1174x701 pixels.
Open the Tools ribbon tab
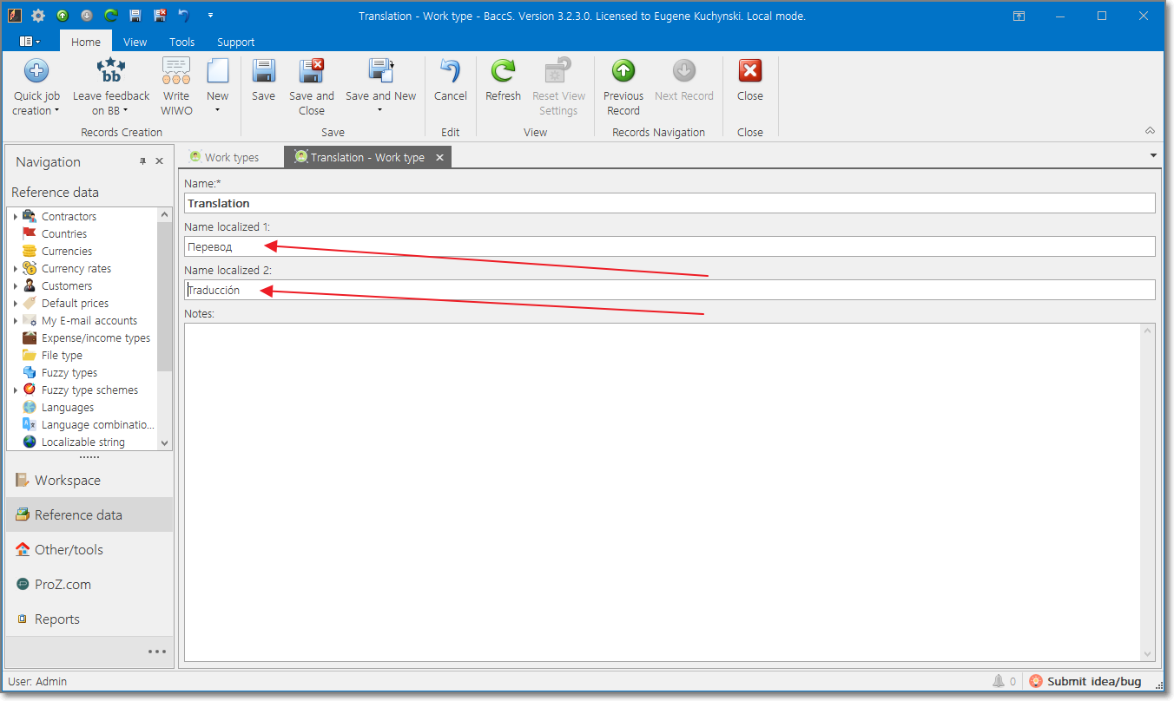[182, 42]
